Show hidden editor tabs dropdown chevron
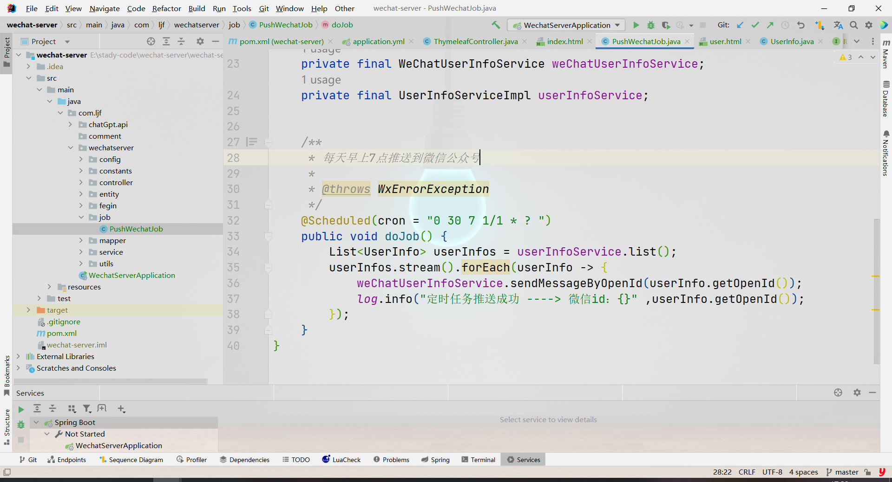 point(857,41)
